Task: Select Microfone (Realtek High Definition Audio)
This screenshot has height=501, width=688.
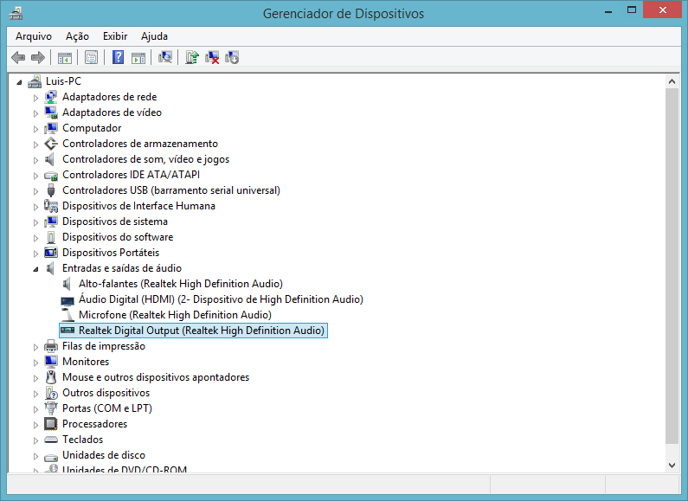Action: (x=175, y=315)
